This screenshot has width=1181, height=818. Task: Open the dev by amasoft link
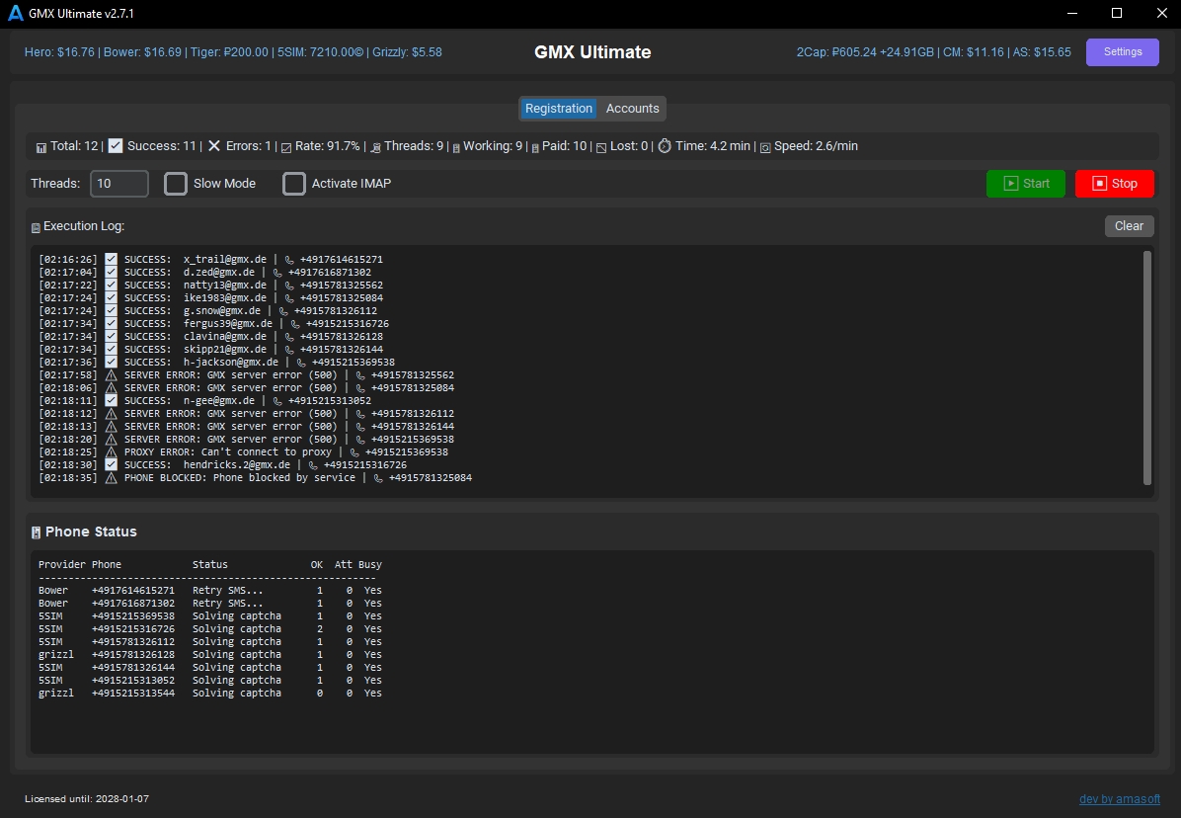pos(1119,799)
